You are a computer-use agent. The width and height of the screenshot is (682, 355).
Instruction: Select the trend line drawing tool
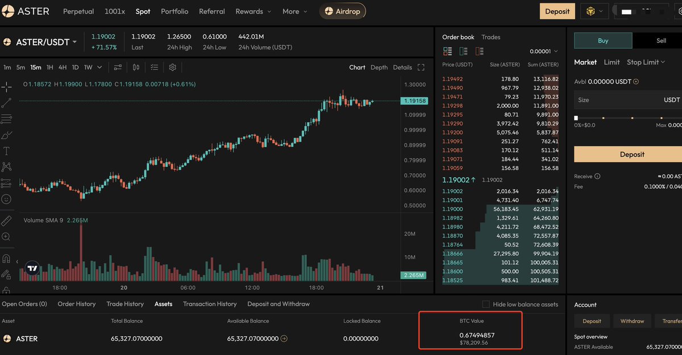point(7,103)
